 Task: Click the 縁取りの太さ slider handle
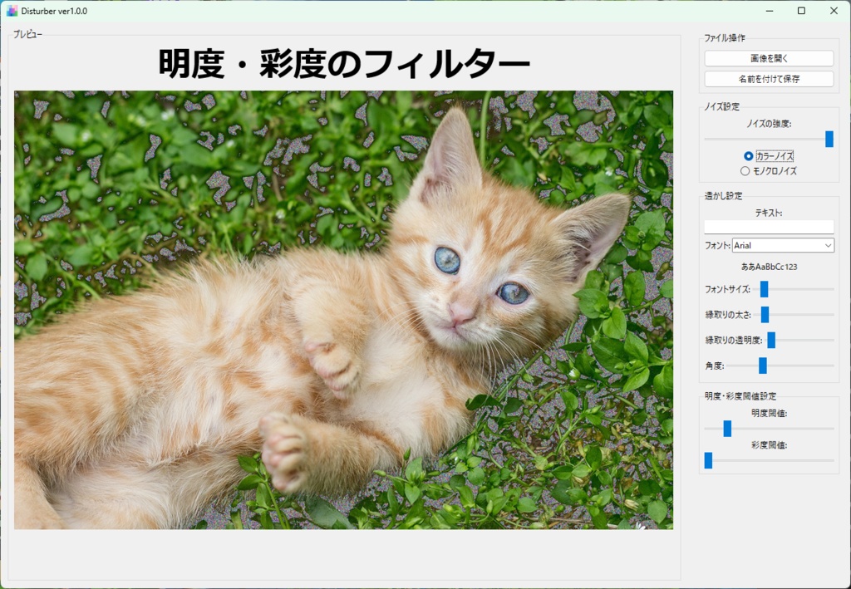[763, 315]
